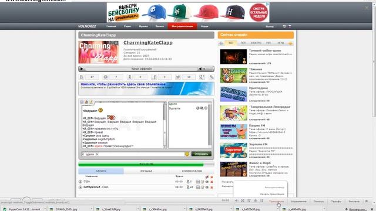Click the Выход logout link
Viewport: 376px width, 211px height.
tap(270, 26)
